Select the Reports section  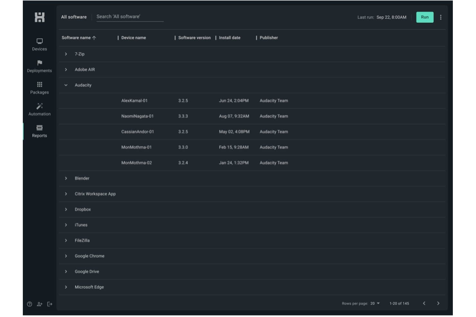point(40,131)
